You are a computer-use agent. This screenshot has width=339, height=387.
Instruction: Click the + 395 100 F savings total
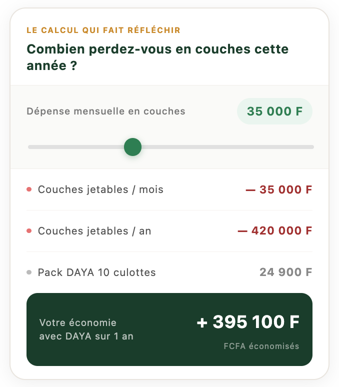point(248,322)
